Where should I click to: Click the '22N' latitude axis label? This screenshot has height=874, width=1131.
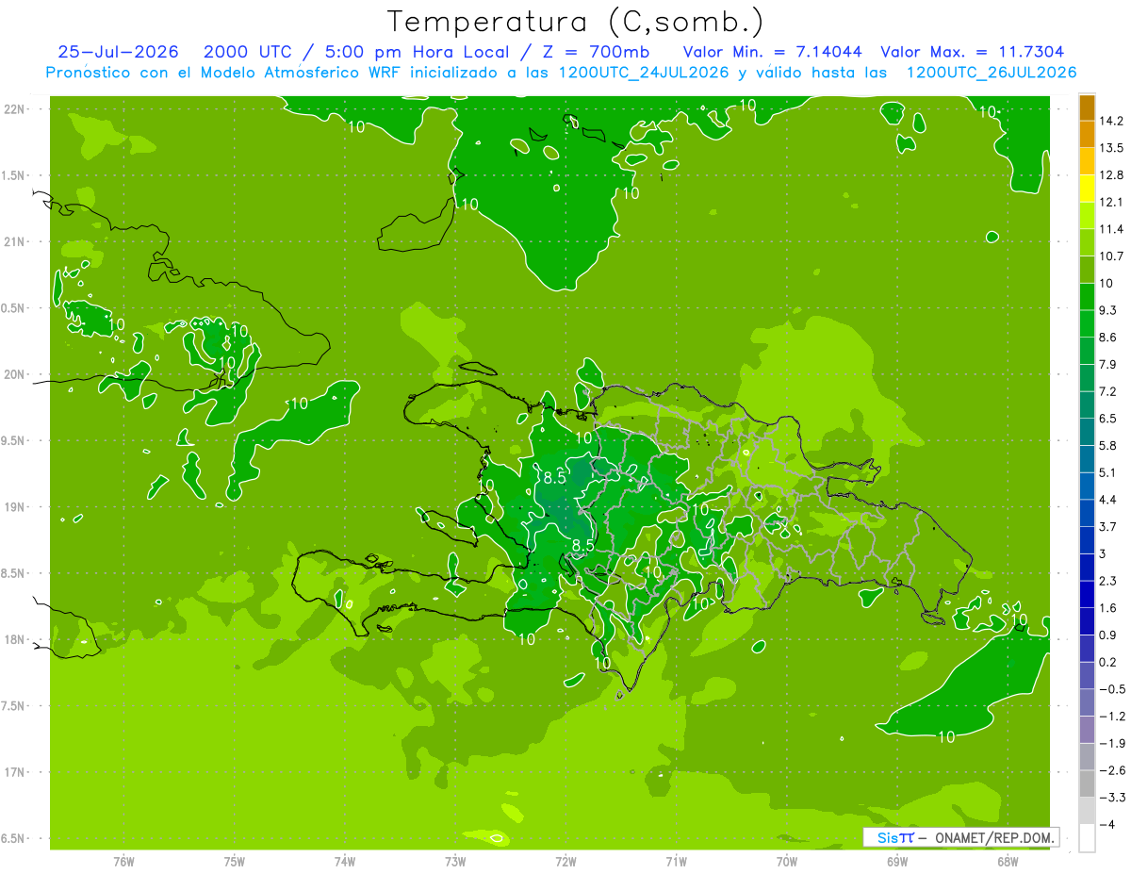click(16, 109)
